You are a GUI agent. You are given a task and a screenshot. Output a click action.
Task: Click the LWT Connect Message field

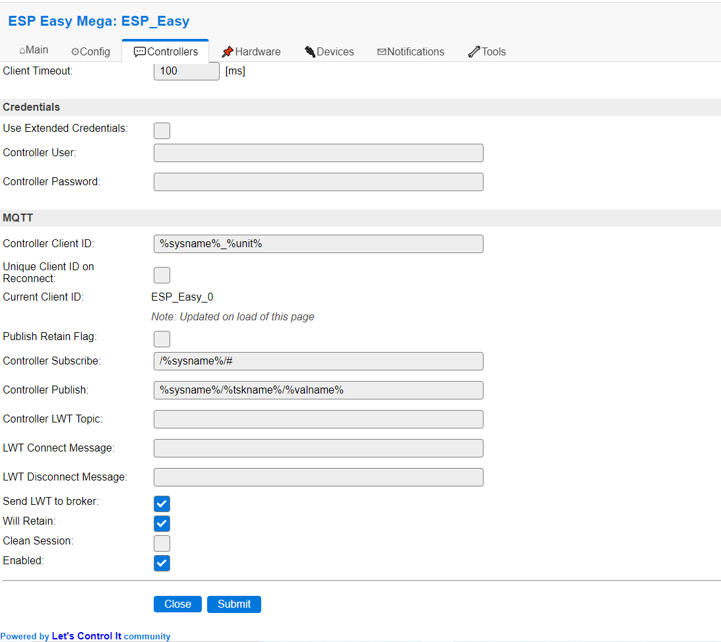(318, 448)
